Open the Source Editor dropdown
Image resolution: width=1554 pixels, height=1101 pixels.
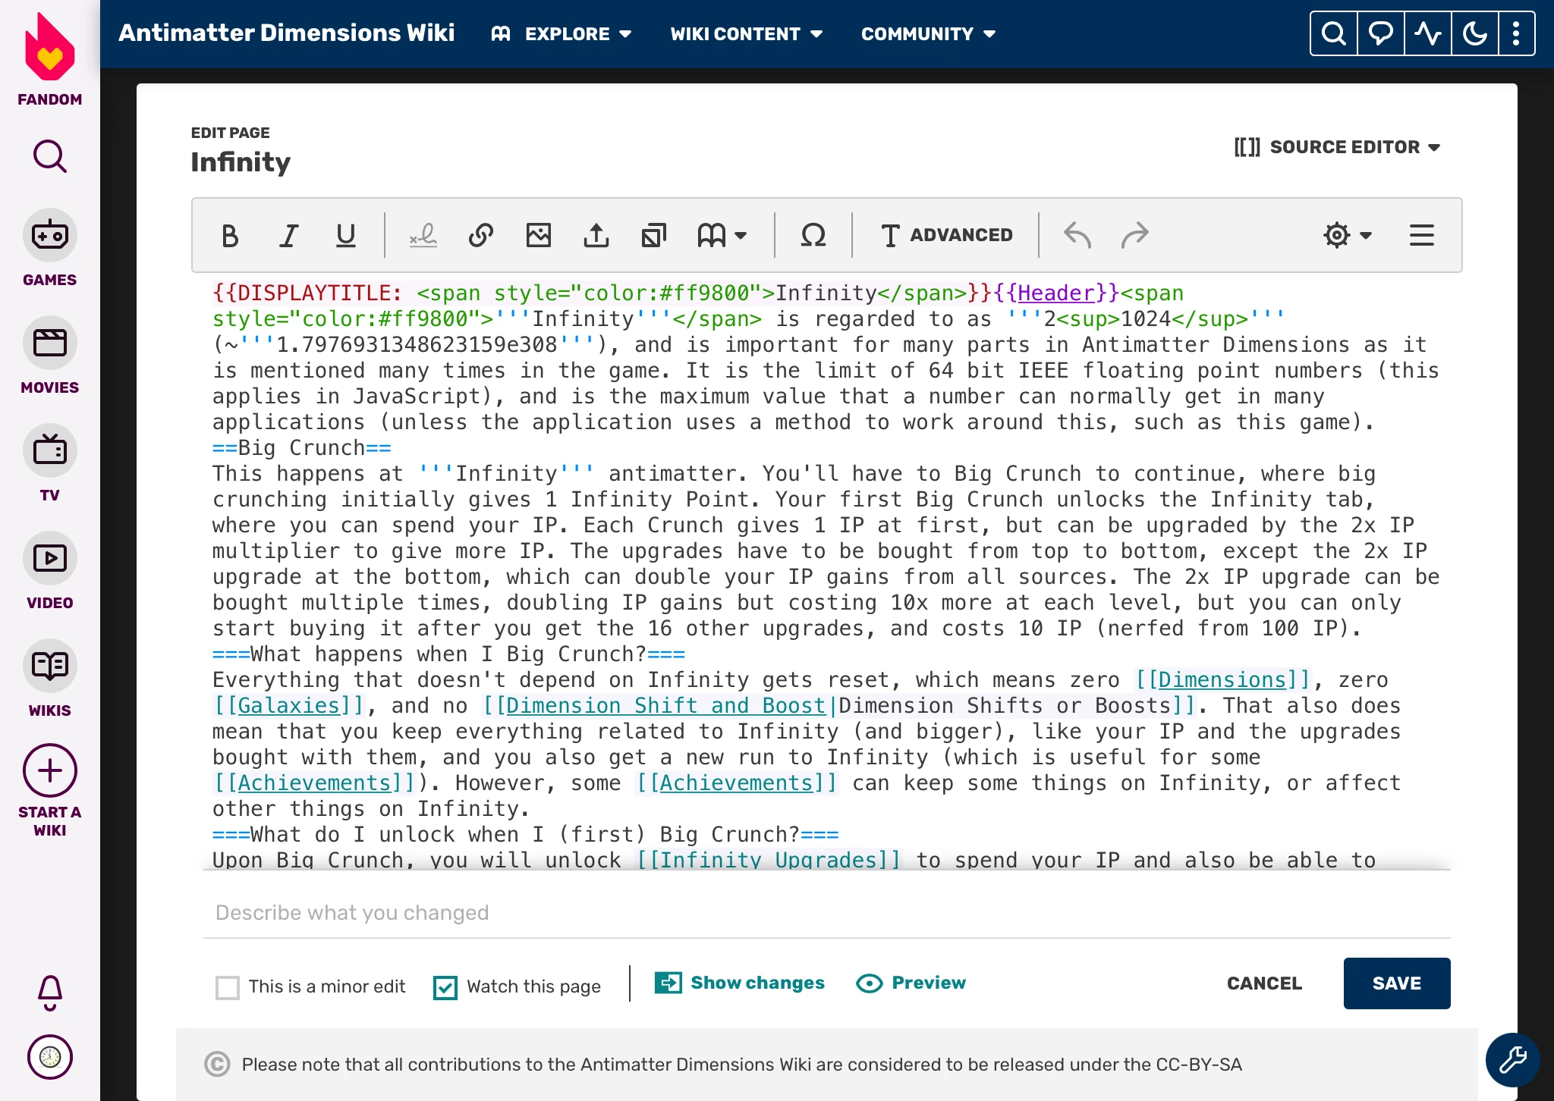coord(1337,147)
